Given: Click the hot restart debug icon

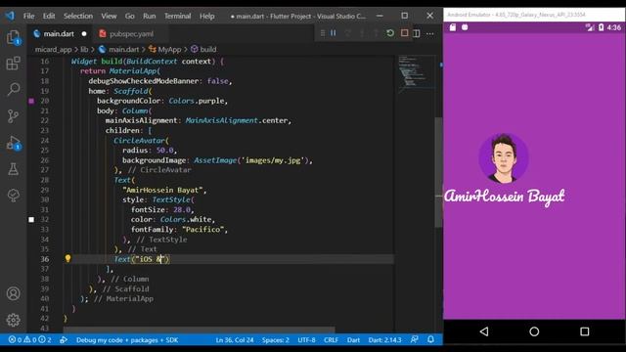Looking at the screenshot, I should tap(390, 33).
